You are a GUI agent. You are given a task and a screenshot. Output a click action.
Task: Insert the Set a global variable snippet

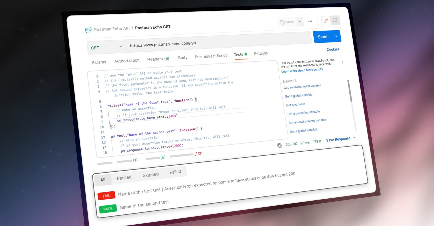click(x=304, y=130)
